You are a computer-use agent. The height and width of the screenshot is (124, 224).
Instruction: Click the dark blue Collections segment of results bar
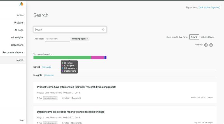click(106, 57)
